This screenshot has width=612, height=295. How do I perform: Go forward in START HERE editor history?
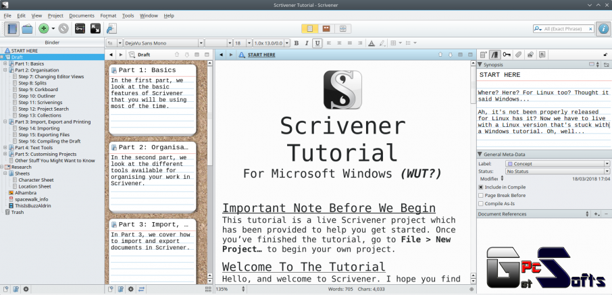click(x=231, y=55)
